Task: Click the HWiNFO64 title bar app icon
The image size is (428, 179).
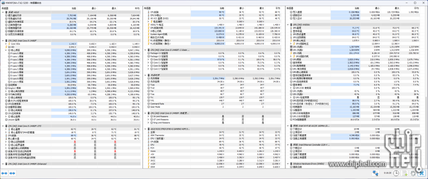Action: pyautogui.click(x=3, y=3)
